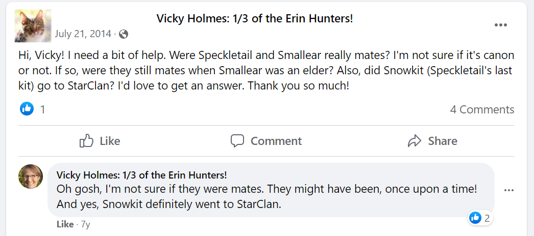Open Vicky Holmes commenter name link
Screen dimensions: 534x236
(141, 175)
